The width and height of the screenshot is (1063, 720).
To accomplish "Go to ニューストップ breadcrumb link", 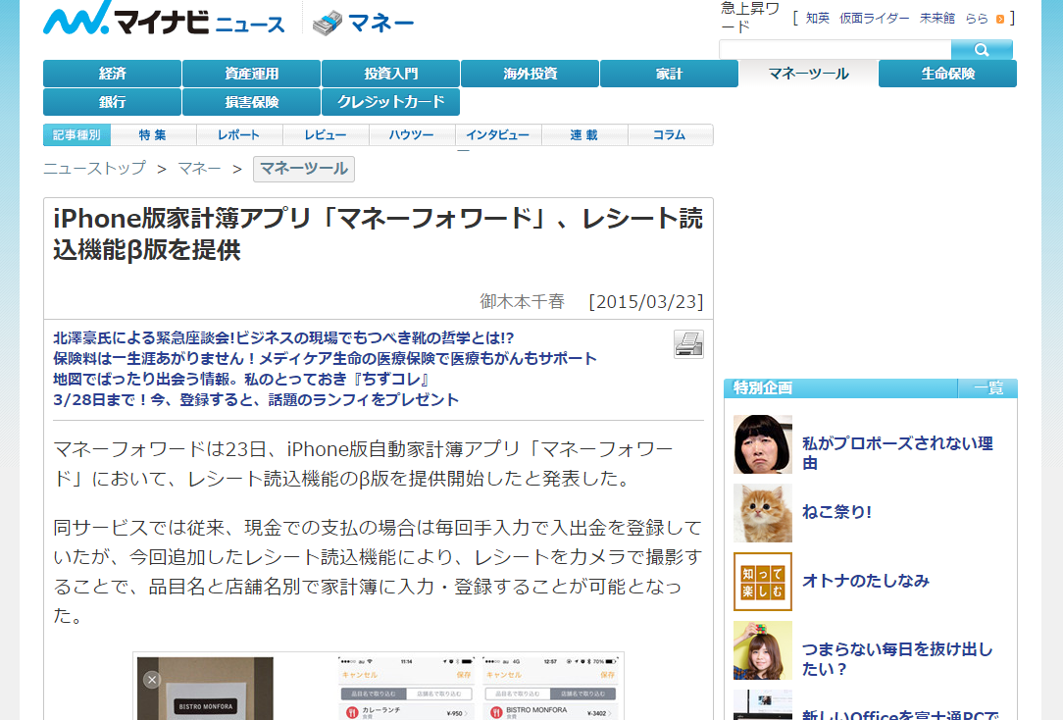I will (94, 168).
